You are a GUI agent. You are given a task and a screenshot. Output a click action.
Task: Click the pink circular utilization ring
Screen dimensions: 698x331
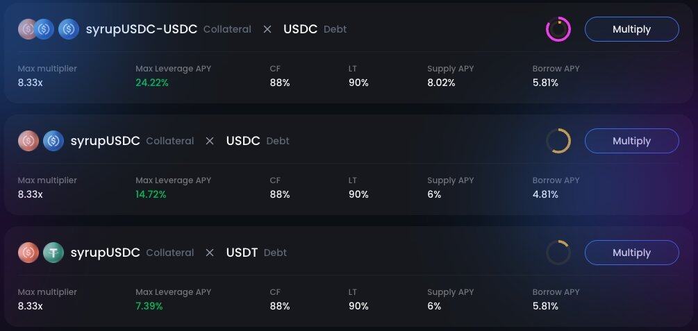pyautogui.click(x=558, y=29)
